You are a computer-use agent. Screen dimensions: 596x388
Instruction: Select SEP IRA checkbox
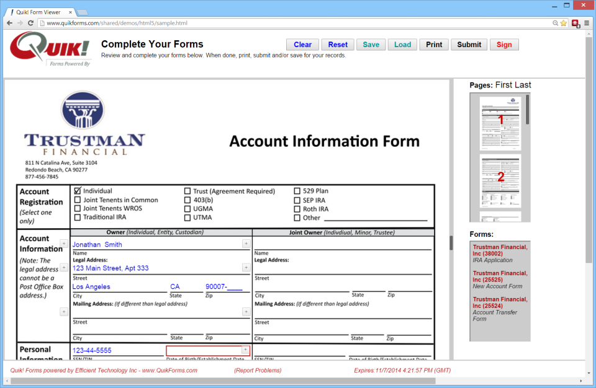pyautogui.click(x=297, y=200)
